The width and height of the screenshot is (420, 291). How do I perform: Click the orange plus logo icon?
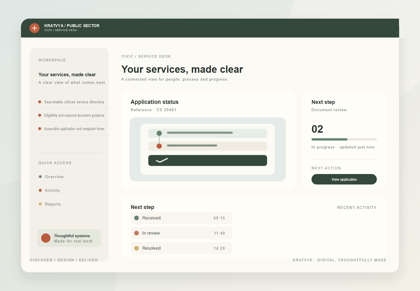click(x=34, y=28)
